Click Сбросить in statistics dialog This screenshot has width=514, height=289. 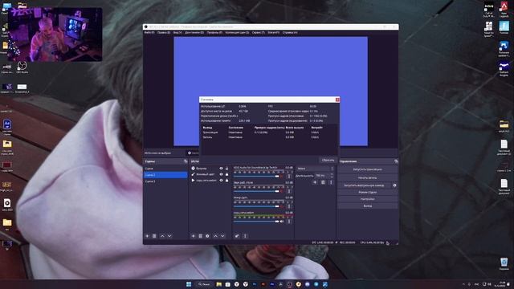(328, 161)
